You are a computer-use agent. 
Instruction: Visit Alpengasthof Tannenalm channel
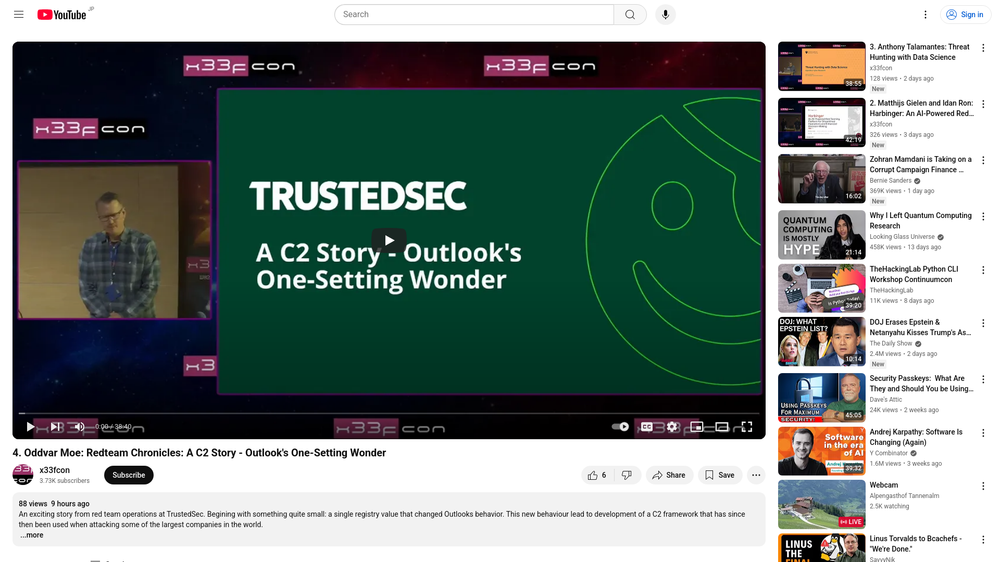click(x=905, y=496)
